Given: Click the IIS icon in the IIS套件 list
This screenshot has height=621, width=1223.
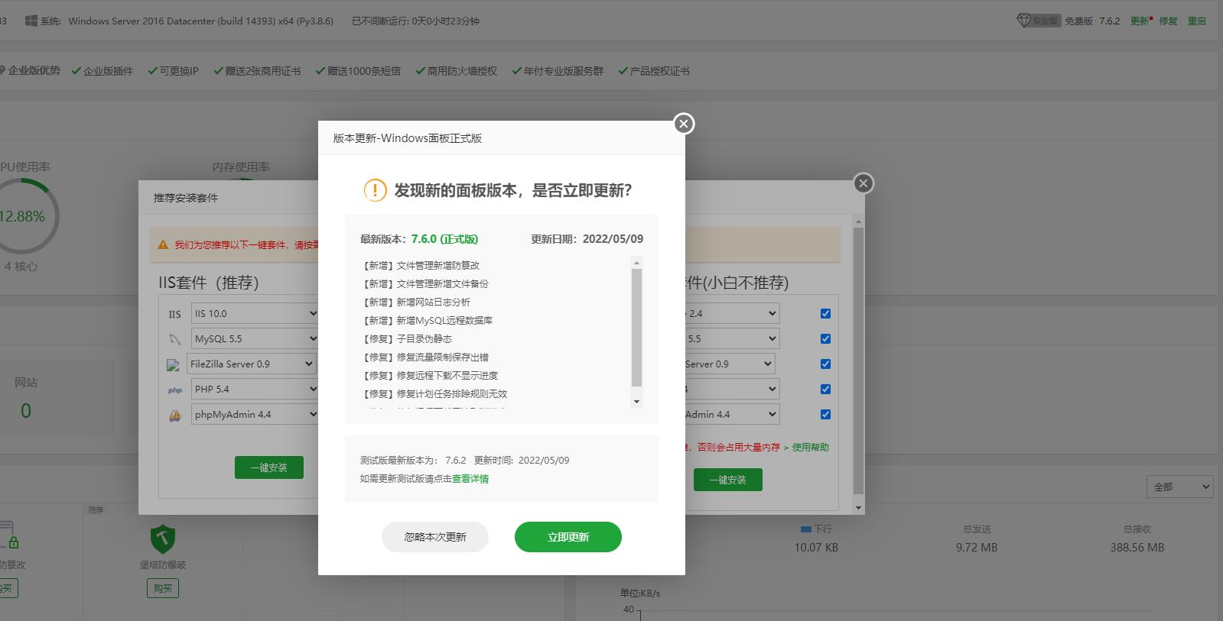Looking at the screenshot, I should (175, 314).
